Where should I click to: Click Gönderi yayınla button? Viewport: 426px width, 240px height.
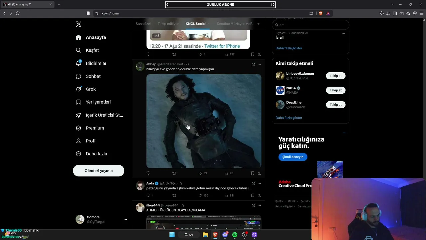coord(99,171)
